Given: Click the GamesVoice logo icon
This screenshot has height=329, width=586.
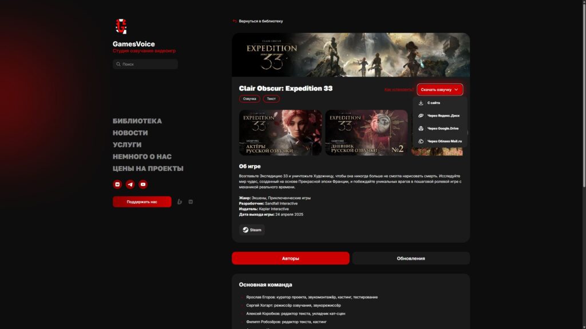Looking at the screenshot, I should click(x=121, y=26).
